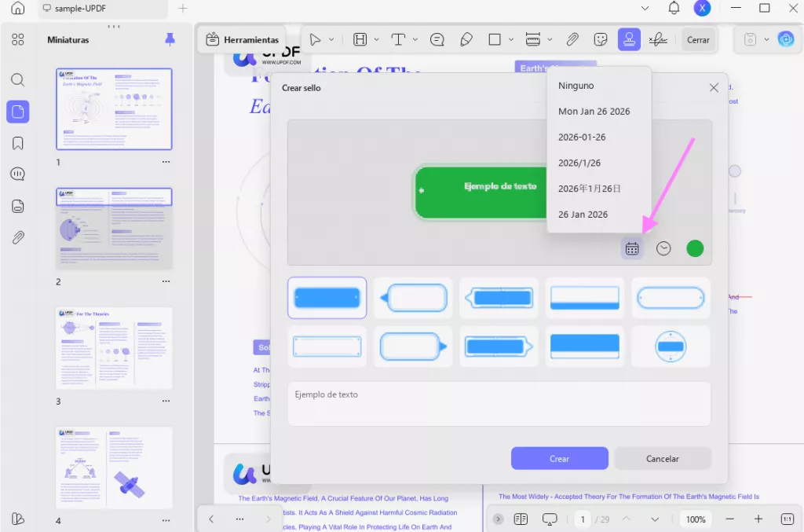Expand the highlight tool dropdown arrow
804x532 pixels.
point(376,39)
